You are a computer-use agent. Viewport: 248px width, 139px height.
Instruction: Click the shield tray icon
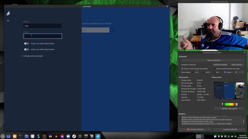[222, 136]
